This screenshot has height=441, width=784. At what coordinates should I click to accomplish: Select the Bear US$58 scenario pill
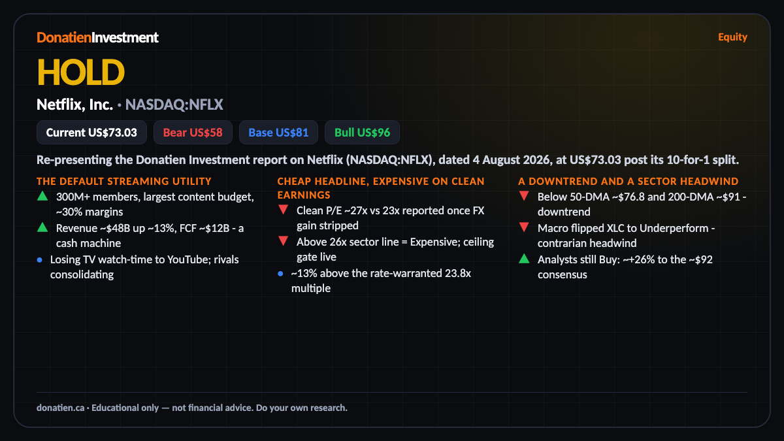coord(193,133)
